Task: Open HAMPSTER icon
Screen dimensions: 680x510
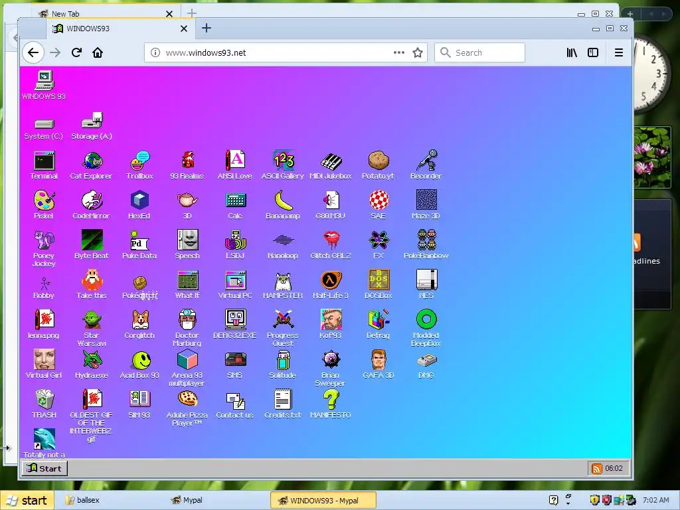Action: click(283, 284)
